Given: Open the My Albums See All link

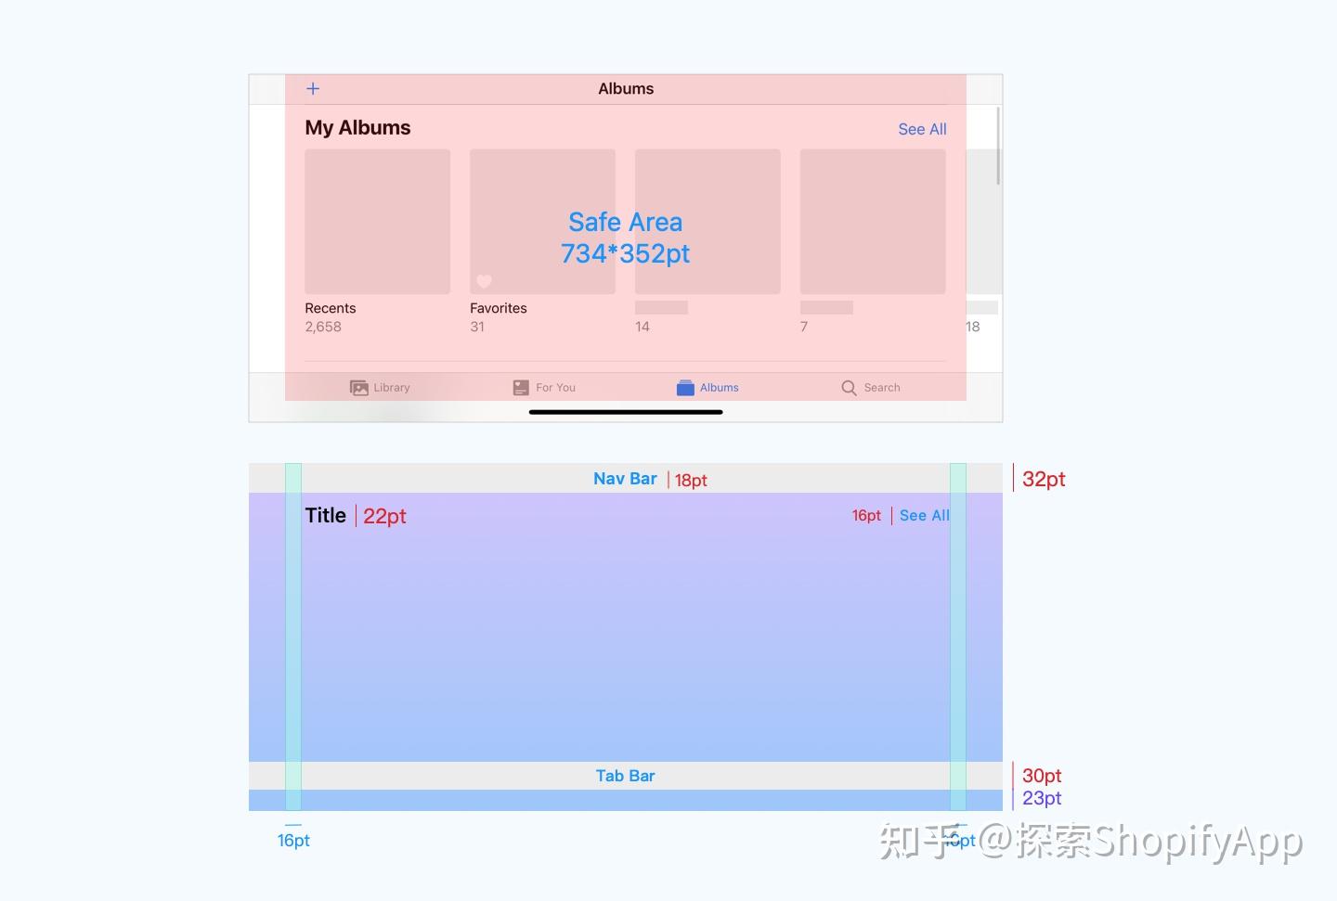Looking at the screenshot, I should (x=921, y=129).
